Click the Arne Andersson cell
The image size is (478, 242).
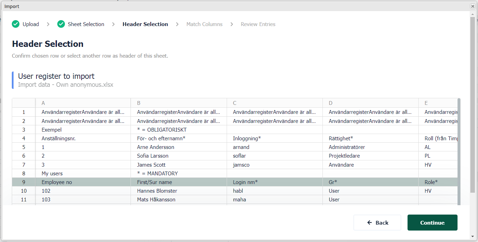click(179, 147)
